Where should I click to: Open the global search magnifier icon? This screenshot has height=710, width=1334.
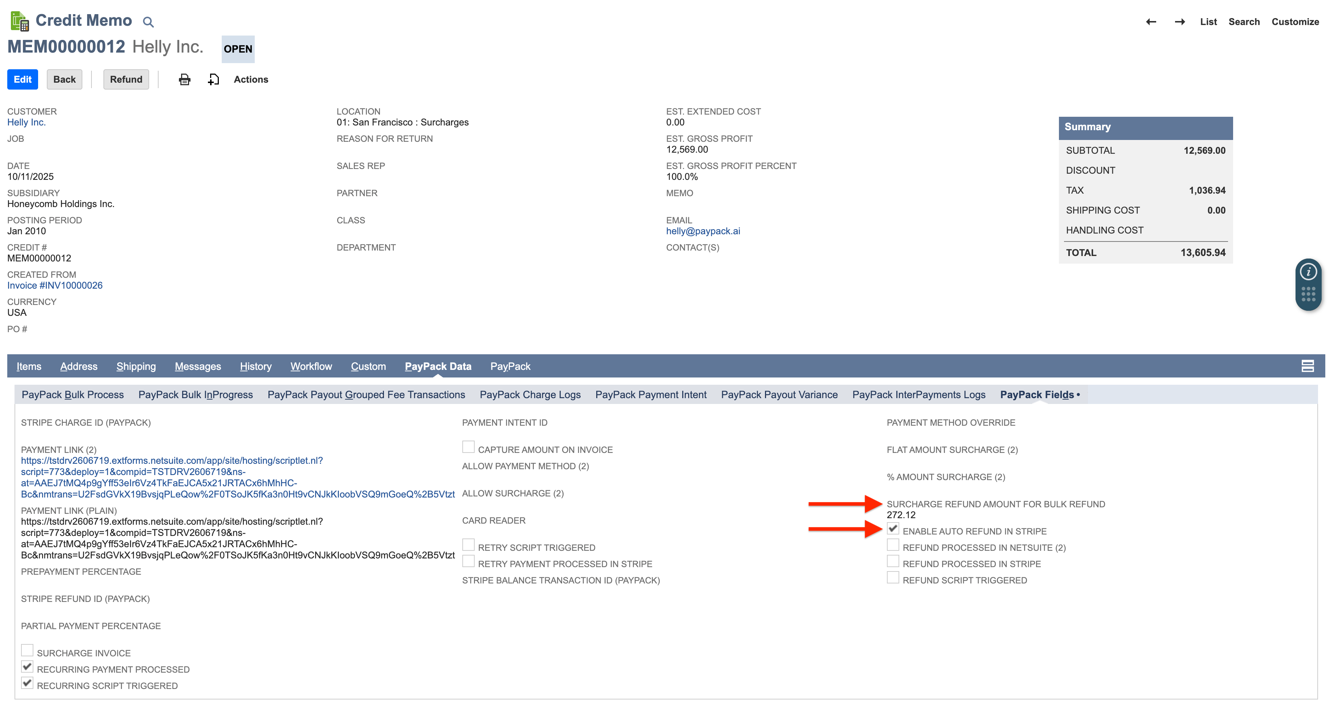pyautogui.click(x=148, y=22)
